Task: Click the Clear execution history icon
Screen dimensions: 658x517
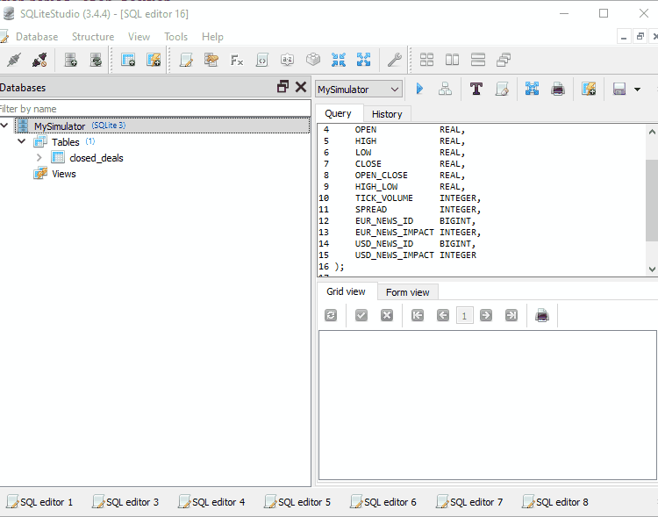Action: click(502, 89)
